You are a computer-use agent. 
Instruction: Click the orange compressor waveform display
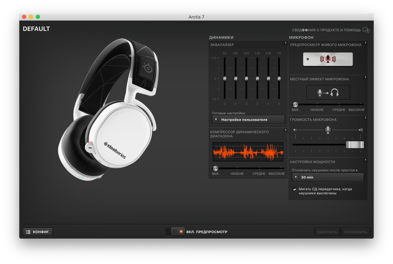tap(248, 152)
